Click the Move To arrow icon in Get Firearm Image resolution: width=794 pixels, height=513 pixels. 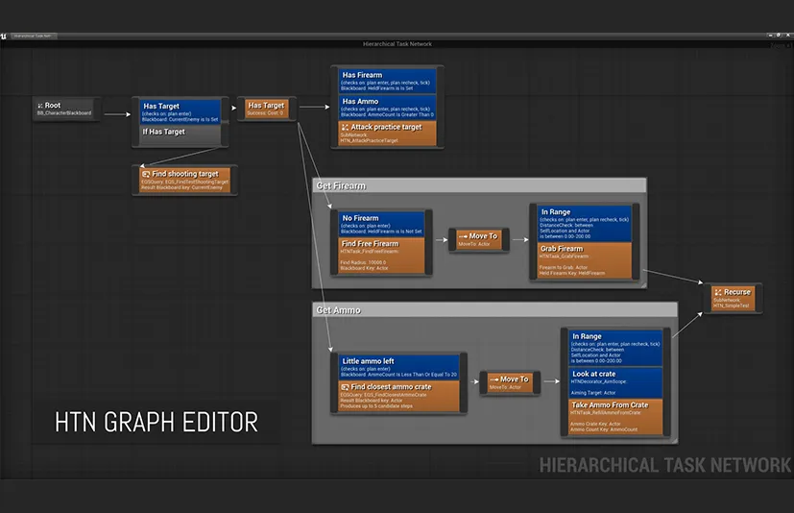pyautogui.click(x=463, y=236)
